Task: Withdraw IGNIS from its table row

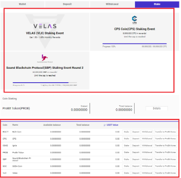Action: tap(147, 145)
